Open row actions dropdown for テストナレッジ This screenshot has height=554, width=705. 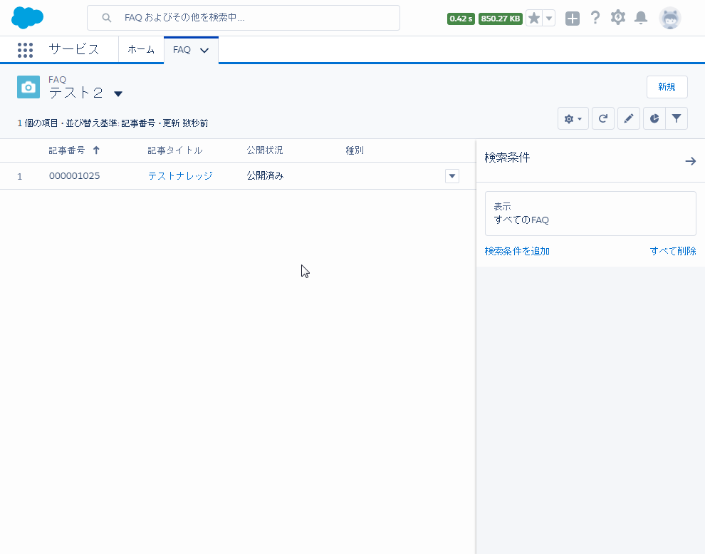pos(451,176)
